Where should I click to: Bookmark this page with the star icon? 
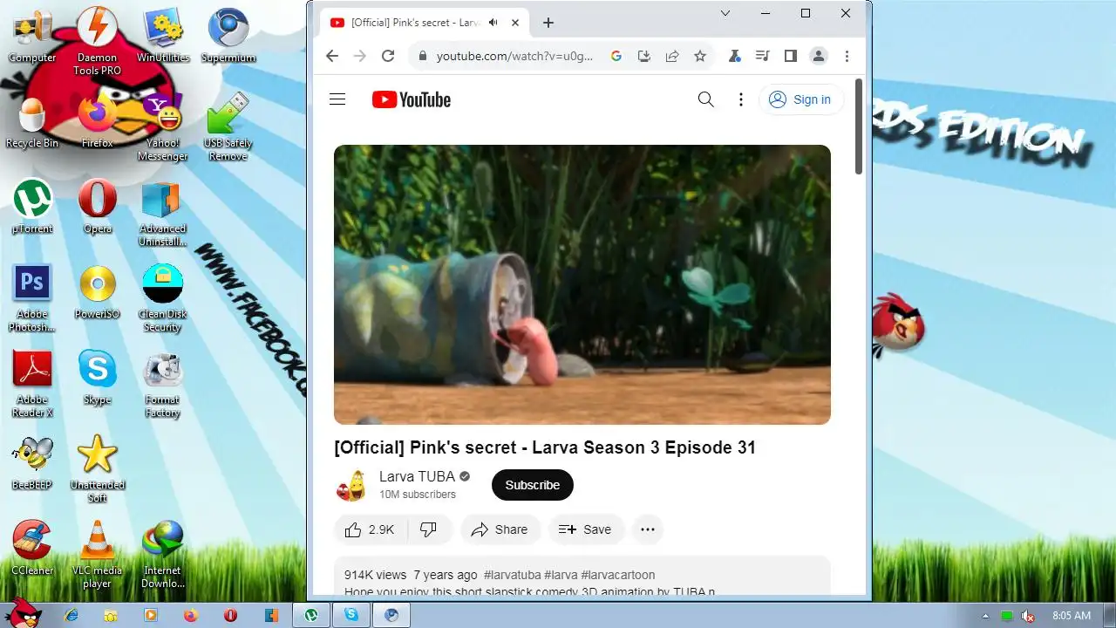(x=700, y=56)
